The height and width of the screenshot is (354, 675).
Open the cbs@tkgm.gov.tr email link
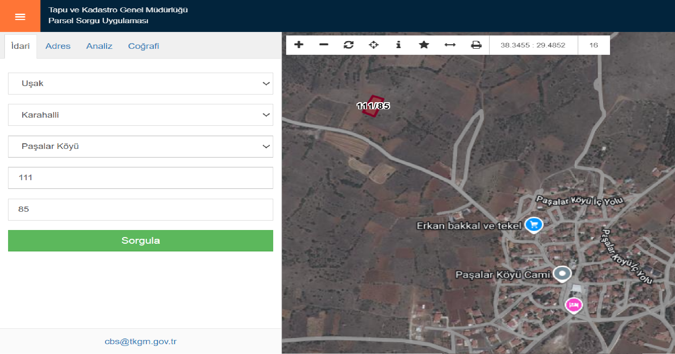click(x=141, y=341)
